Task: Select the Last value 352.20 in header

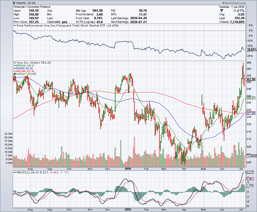Action: point(239,18)
